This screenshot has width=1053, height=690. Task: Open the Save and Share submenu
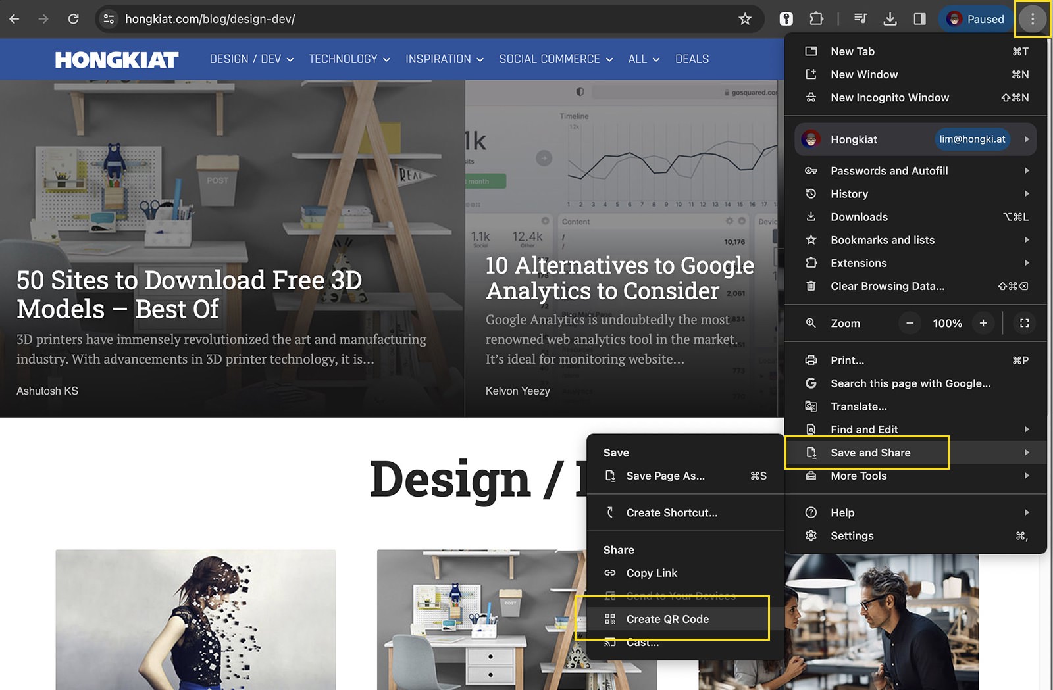[x=915, y=453]
